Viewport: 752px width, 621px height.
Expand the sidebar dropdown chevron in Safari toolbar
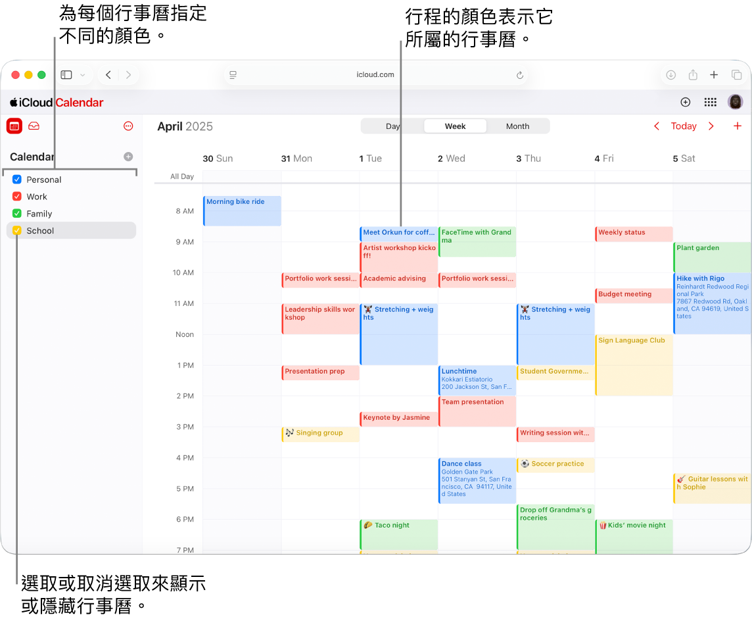(82, 74)
